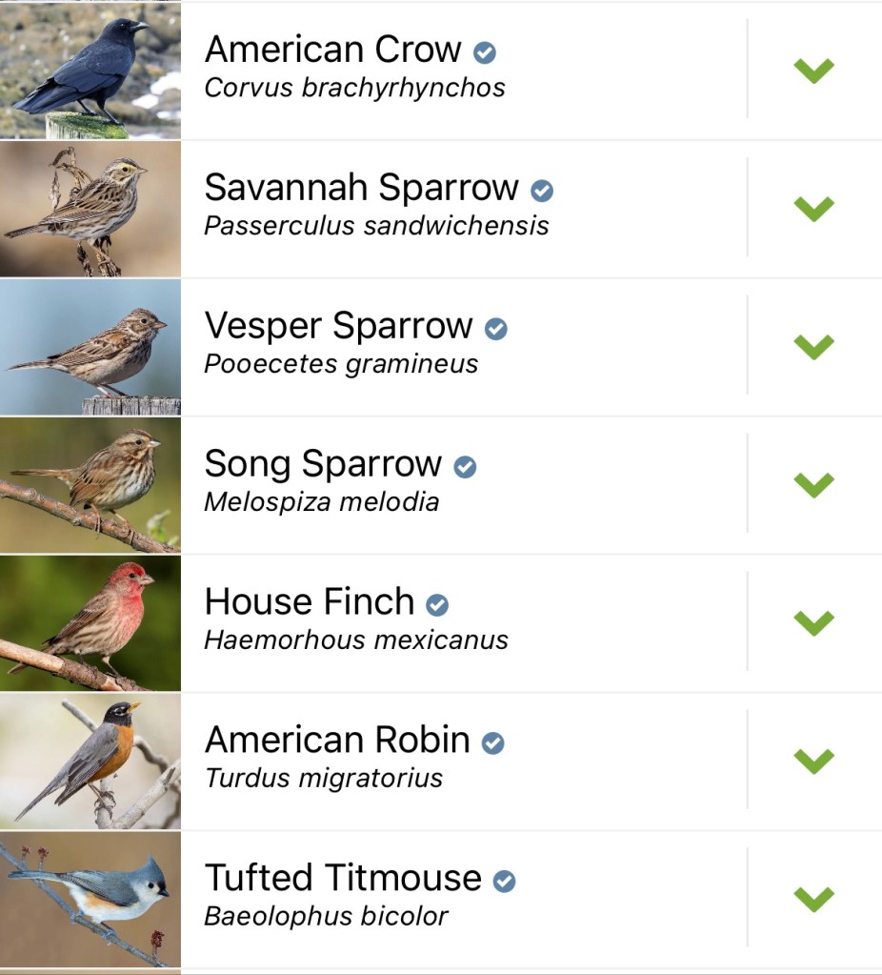View the Tufted Titmouse photo thumbnail
The width and height of the screenshot is (882, 975).
(x=90, y=899)
